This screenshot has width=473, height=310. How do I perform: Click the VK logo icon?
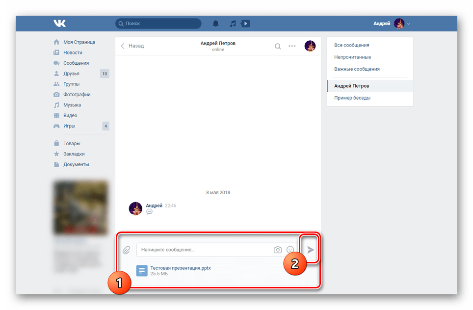click(59, 24)
